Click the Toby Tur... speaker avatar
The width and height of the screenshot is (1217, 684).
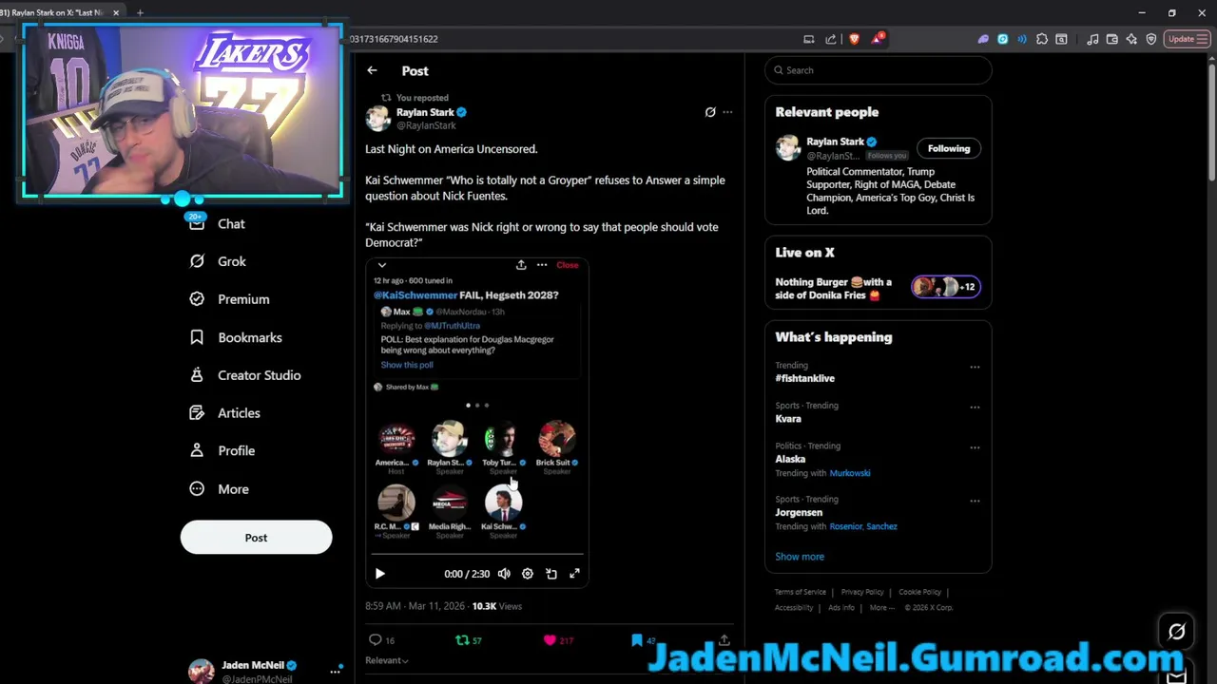(x=502, y=439)
